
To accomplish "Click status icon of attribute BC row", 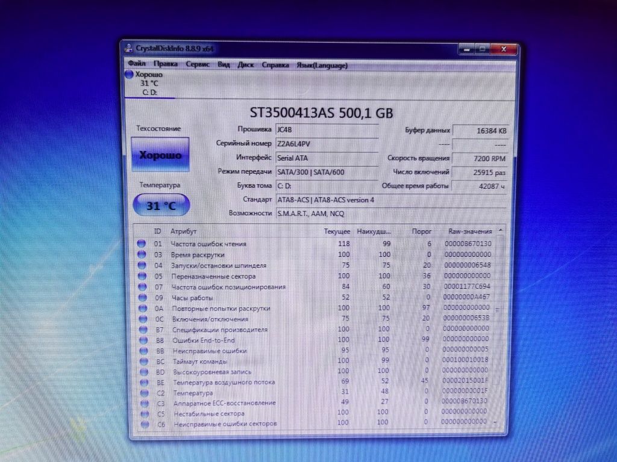I will pos(143,362).
